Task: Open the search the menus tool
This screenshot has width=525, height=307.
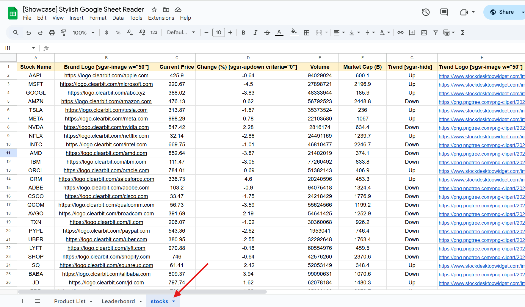Action: click(16, 32)
